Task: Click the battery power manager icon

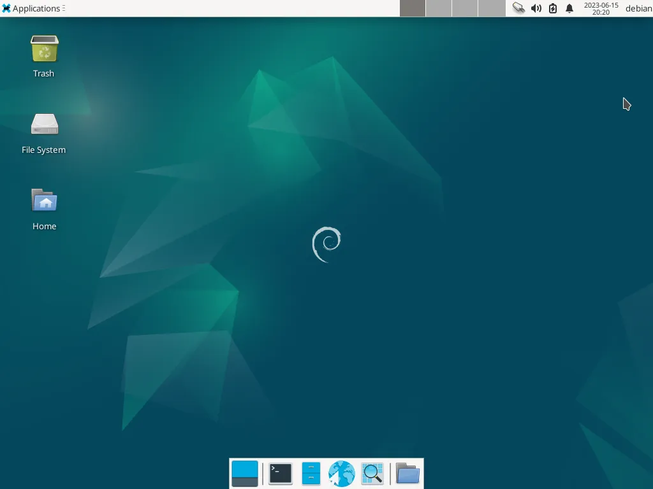Action: pos(552,8)
